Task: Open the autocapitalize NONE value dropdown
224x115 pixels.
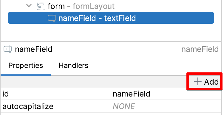Action: click(x=167, y=106)
